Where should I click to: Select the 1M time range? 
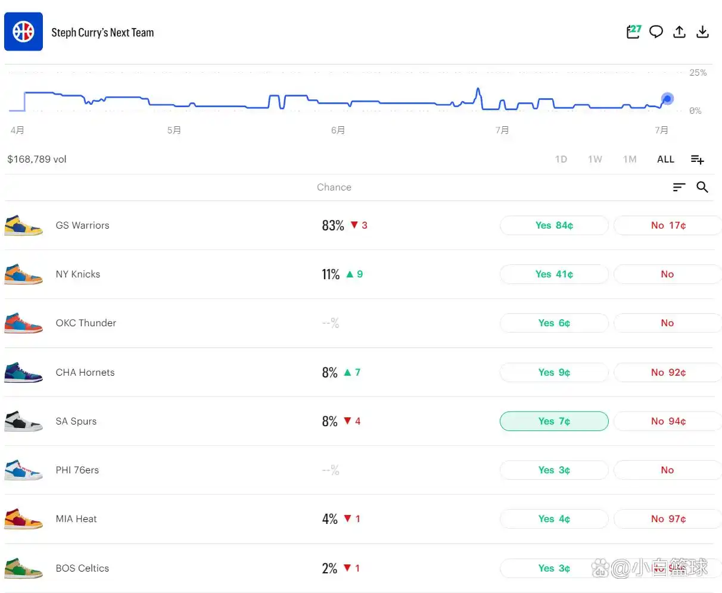[x=630, y=159]
